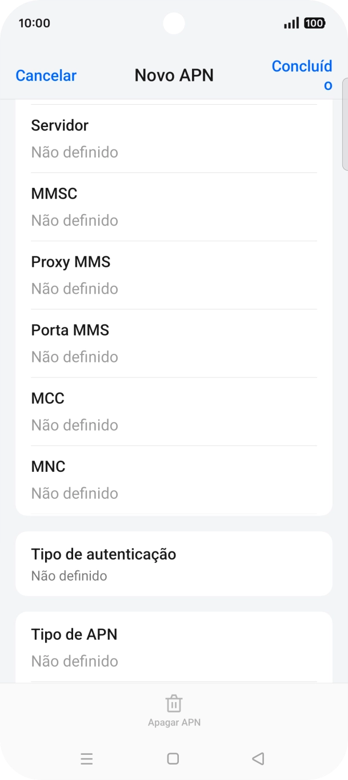
Task: Edit the MCC field
Action: [x=174, y=411]
